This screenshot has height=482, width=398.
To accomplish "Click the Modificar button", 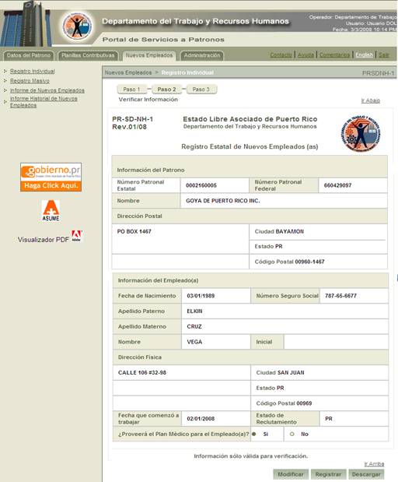I will pyautogui.click(x=291, y=474).
